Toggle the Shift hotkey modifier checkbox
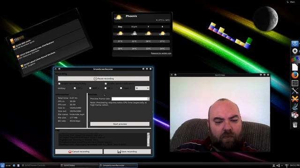This screenshot has width=300, height=168. pos(90,88)
